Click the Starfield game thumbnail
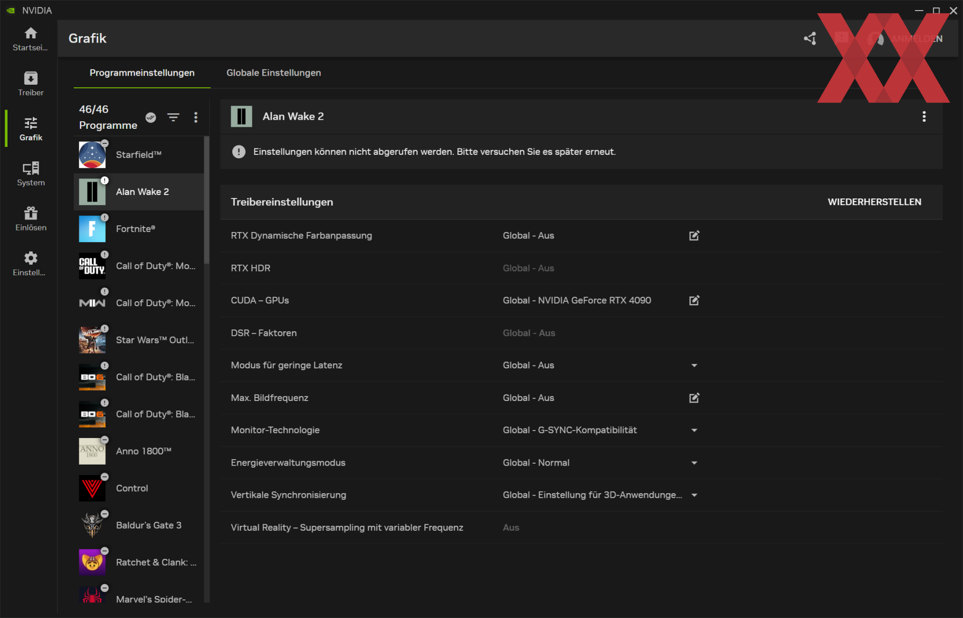963x618 pixels. (x=92, y=155)
